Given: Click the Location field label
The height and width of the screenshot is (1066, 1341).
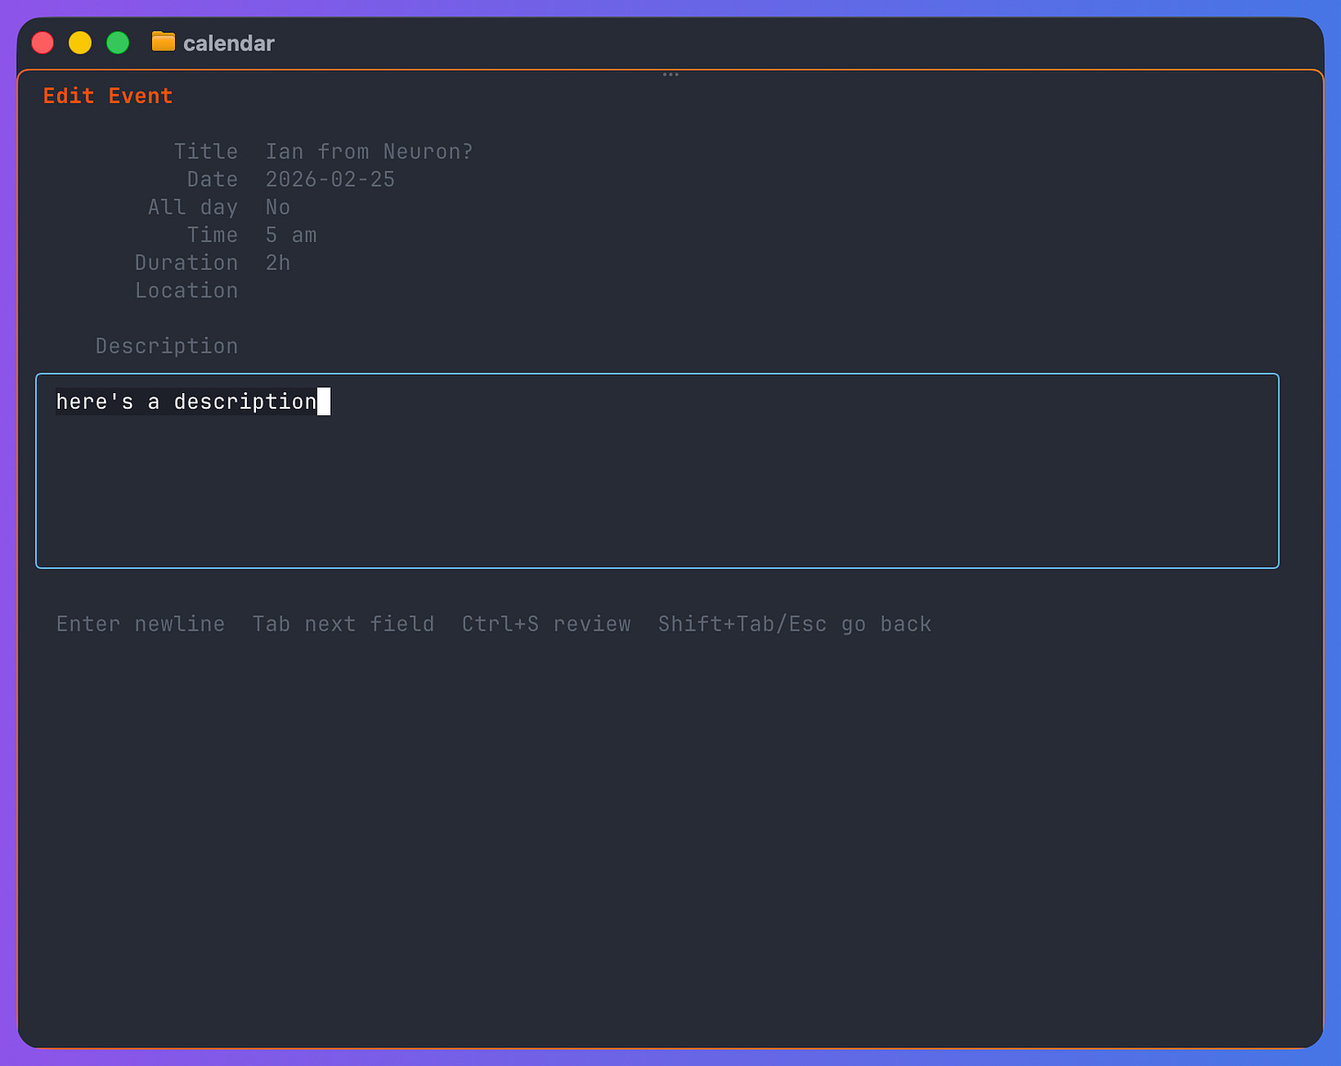Looking at the screenshot, I should 187,290.
